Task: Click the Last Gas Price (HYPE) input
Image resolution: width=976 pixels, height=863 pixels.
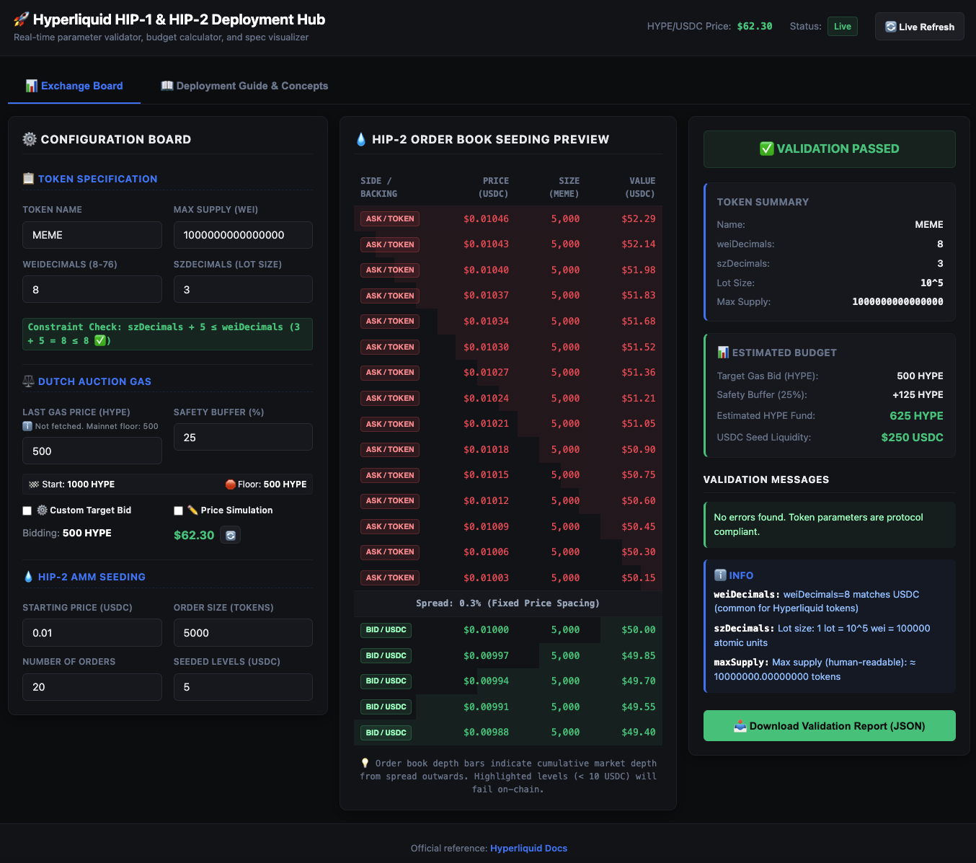Action: 92,451
